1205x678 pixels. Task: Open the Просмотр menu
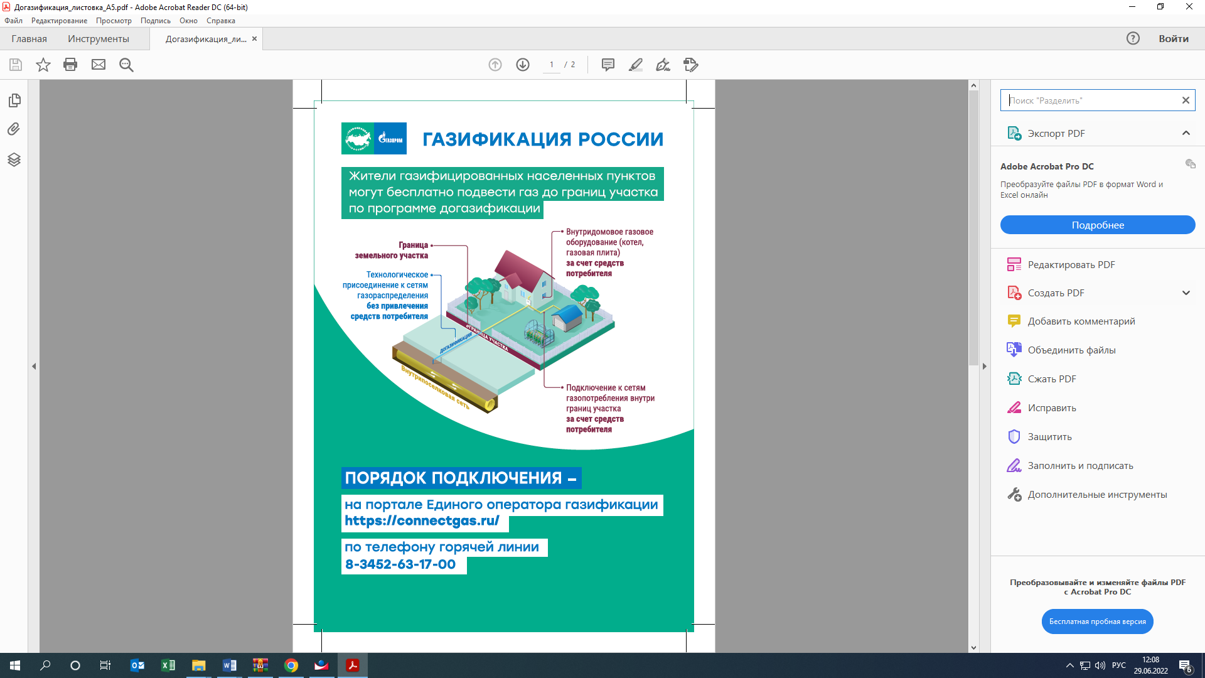point(114,21)
